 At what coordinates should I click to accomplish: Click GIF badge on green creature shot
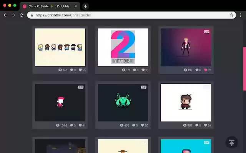point(144,87)
